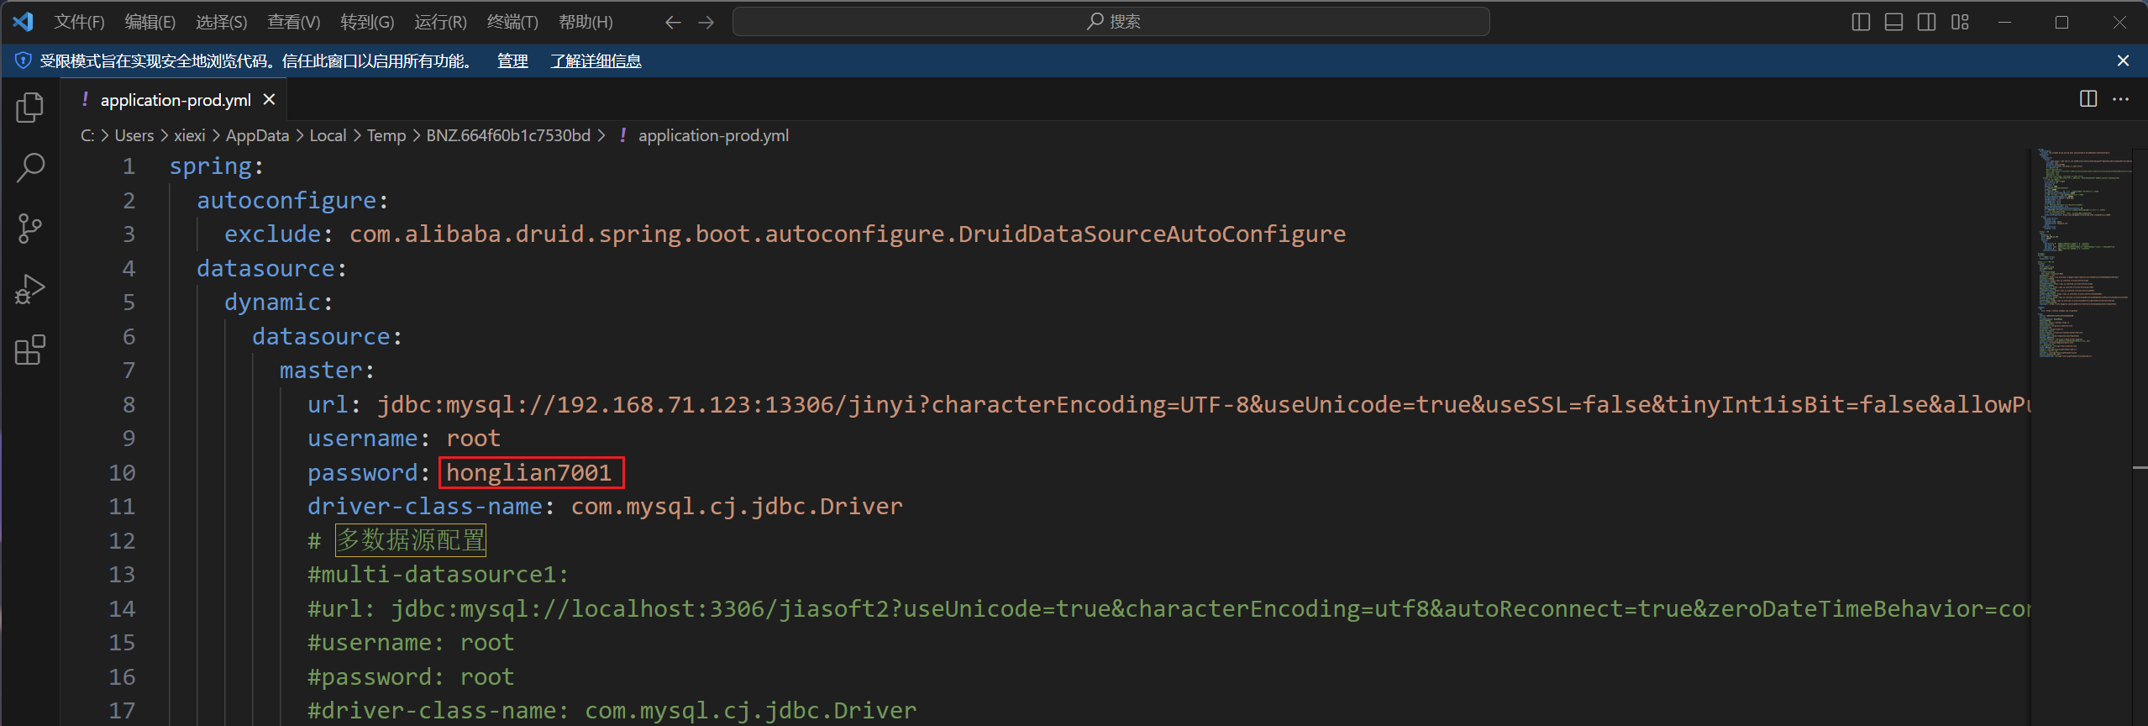Click the 'autoconfigure:' key
Viewport: 2148px width, 726px height.
292,201
